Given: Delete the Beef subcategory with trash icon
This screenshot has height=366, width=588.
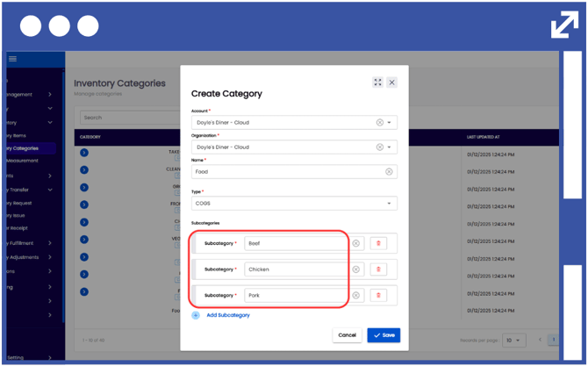Looking at the screenshot, I should point(378,243).
